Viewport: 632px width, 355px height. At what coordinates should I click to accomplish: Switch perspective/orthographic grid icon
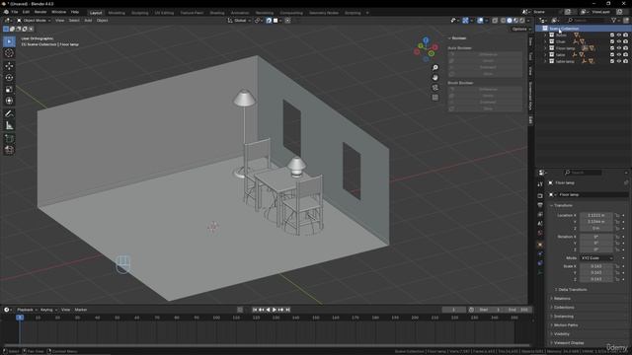tap(434, 98)
